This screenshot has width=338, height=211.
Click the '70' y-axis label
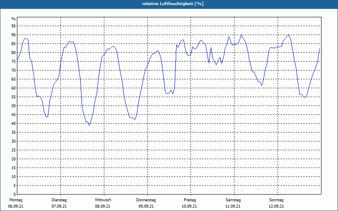pyautogui.click(x=14, y=70)
